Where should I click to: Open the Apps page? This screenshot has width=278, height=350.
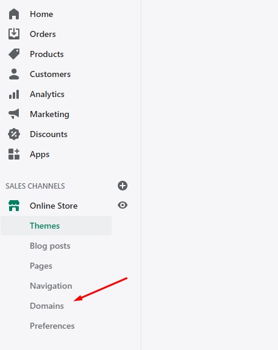(x=39, y=155)
